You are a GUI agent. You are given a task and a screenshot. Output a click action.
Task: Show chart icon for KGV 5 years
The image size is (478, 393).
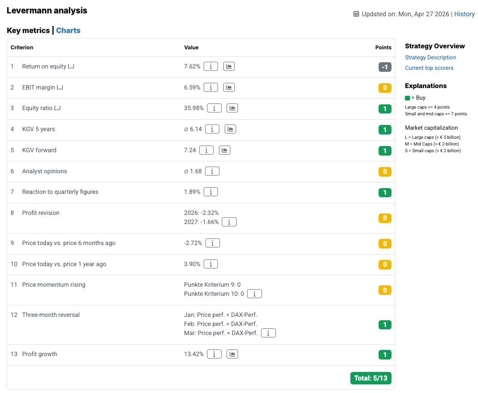tap(230, 129)
